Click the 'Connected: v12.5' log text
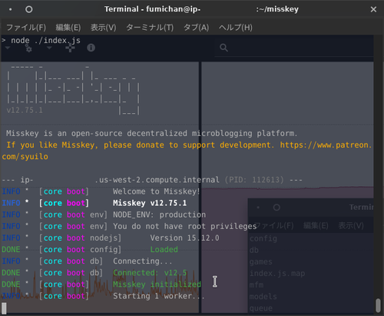Viewport: 384px width, 316px height. coord(150,273)
